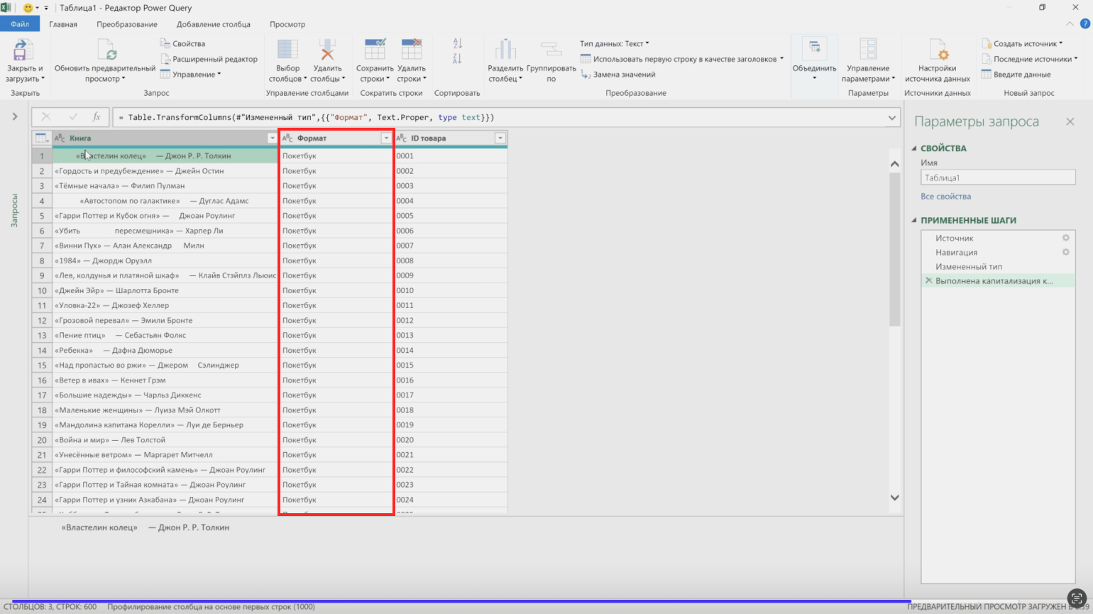
Task: Sort ascending with the A-Z icon
Action: coord(457,44)
